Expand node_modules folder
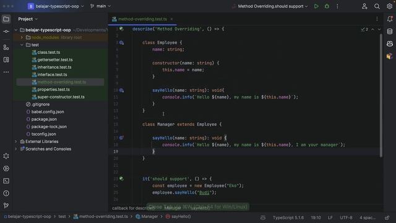 click(22, 37)
